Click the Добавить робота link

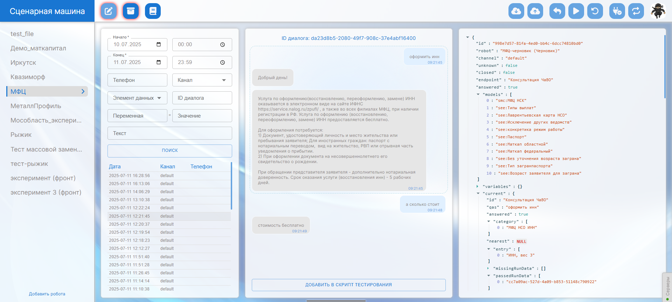(x=47, y=294)
